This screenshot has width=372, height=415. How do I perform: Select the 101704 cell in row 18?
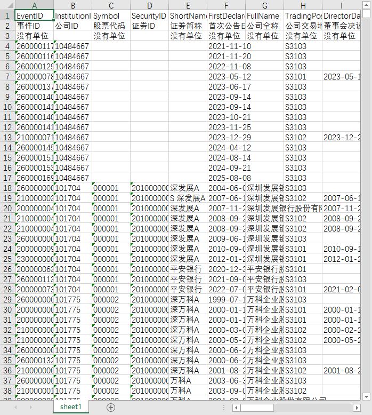(x=72, y=188)
